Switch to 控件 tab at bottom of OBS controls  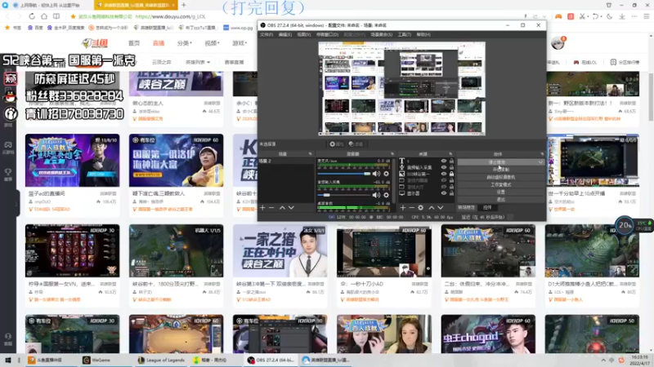pos(487,207)
